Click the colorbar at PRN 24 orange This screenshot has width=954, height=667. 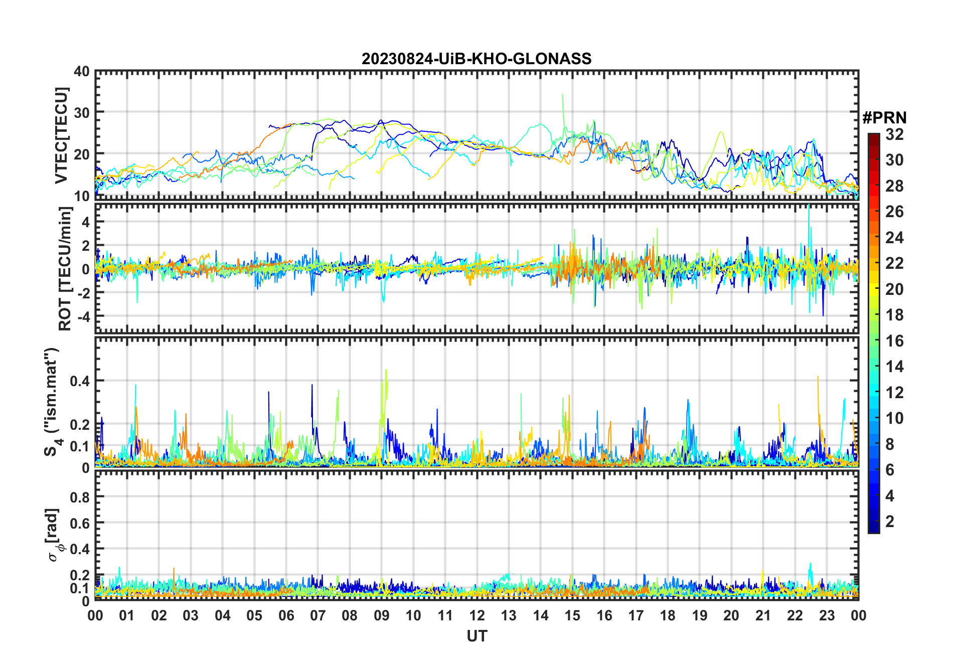coord(873,237)
